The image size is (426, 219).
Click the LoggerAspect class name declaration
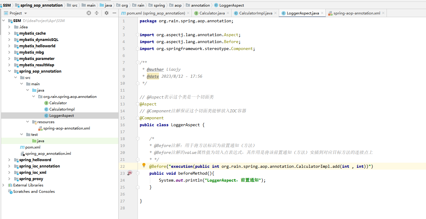[185, 125]
